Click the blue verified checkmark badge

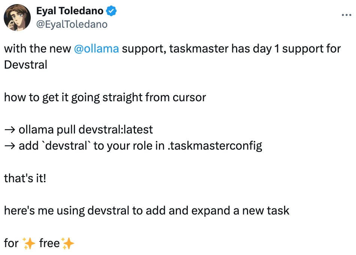pyautogui.click(x=111, y=11)
